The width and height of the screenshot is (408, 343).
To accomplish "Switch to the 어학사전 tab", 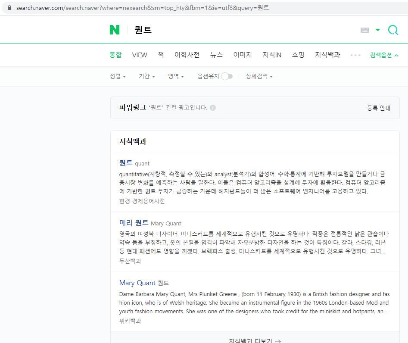I will coord(187,55).
